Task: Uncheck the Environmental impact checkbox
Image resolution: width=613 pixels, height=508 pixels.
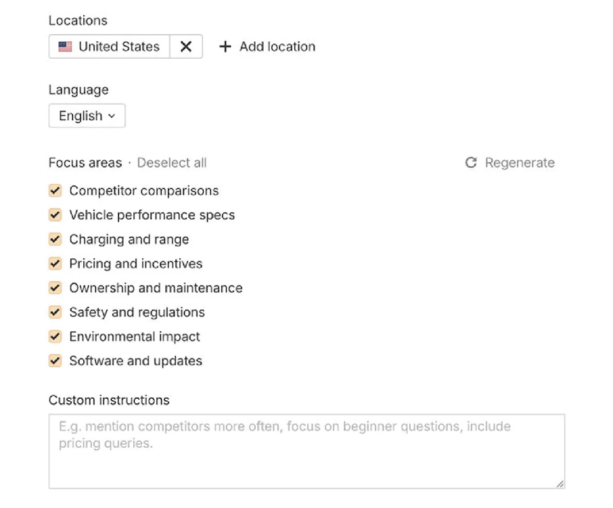Action: [55, 336]
